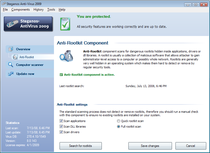The width and height of the screenshot is (210, 153).
Task: Click the Version value 8.0.143
Action: 32,141
